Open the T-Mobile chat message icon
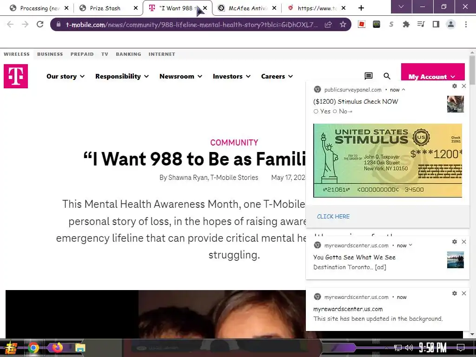The height and width of the screenshot is (357, 476). [369, 76]
